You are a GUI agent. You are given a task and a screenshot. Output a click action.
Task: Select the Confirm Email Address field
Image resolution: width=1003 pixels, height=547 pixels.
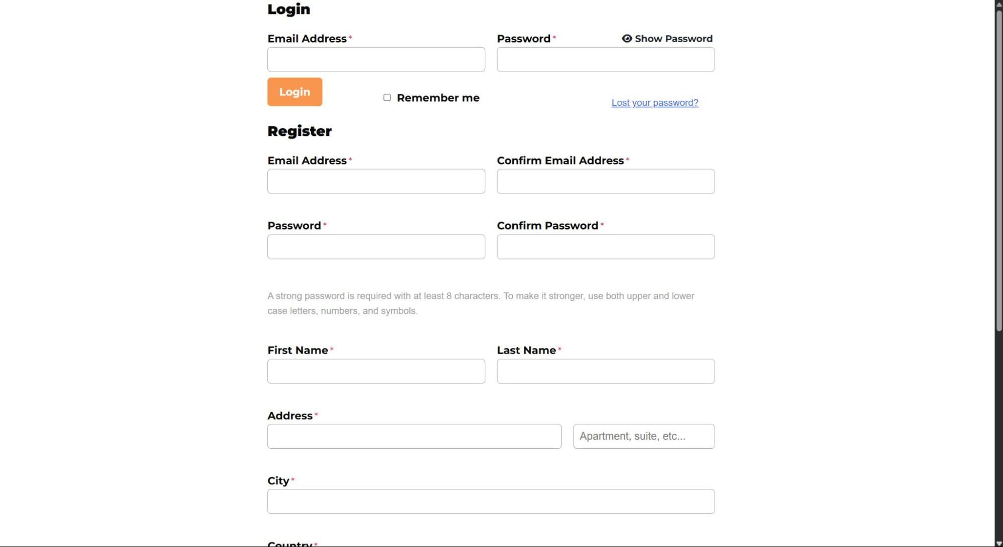(x=605, y=181)
